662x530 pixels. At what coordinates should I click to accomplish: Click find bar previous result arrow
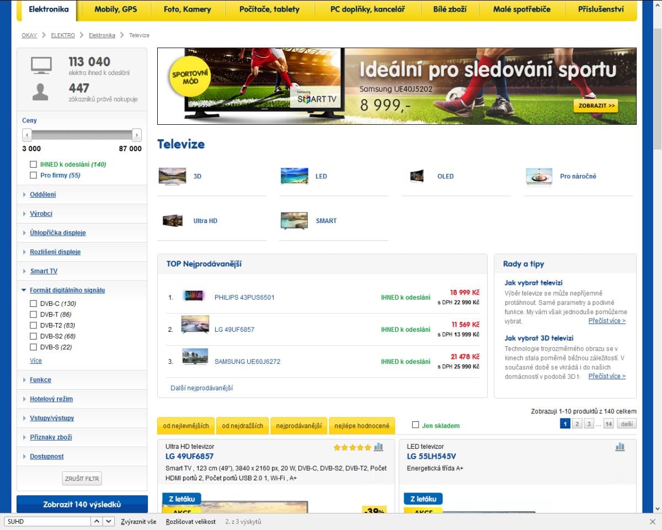[95, 522]
